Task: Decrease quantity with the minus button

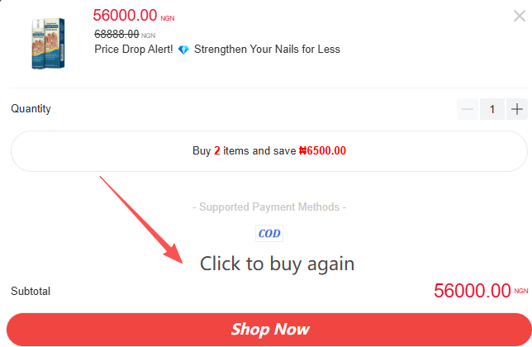Action: (468, 109)
